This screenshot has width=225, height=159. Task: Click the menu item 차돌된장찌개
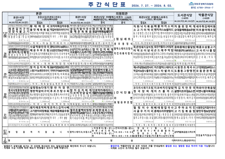(x=185, y=26)
